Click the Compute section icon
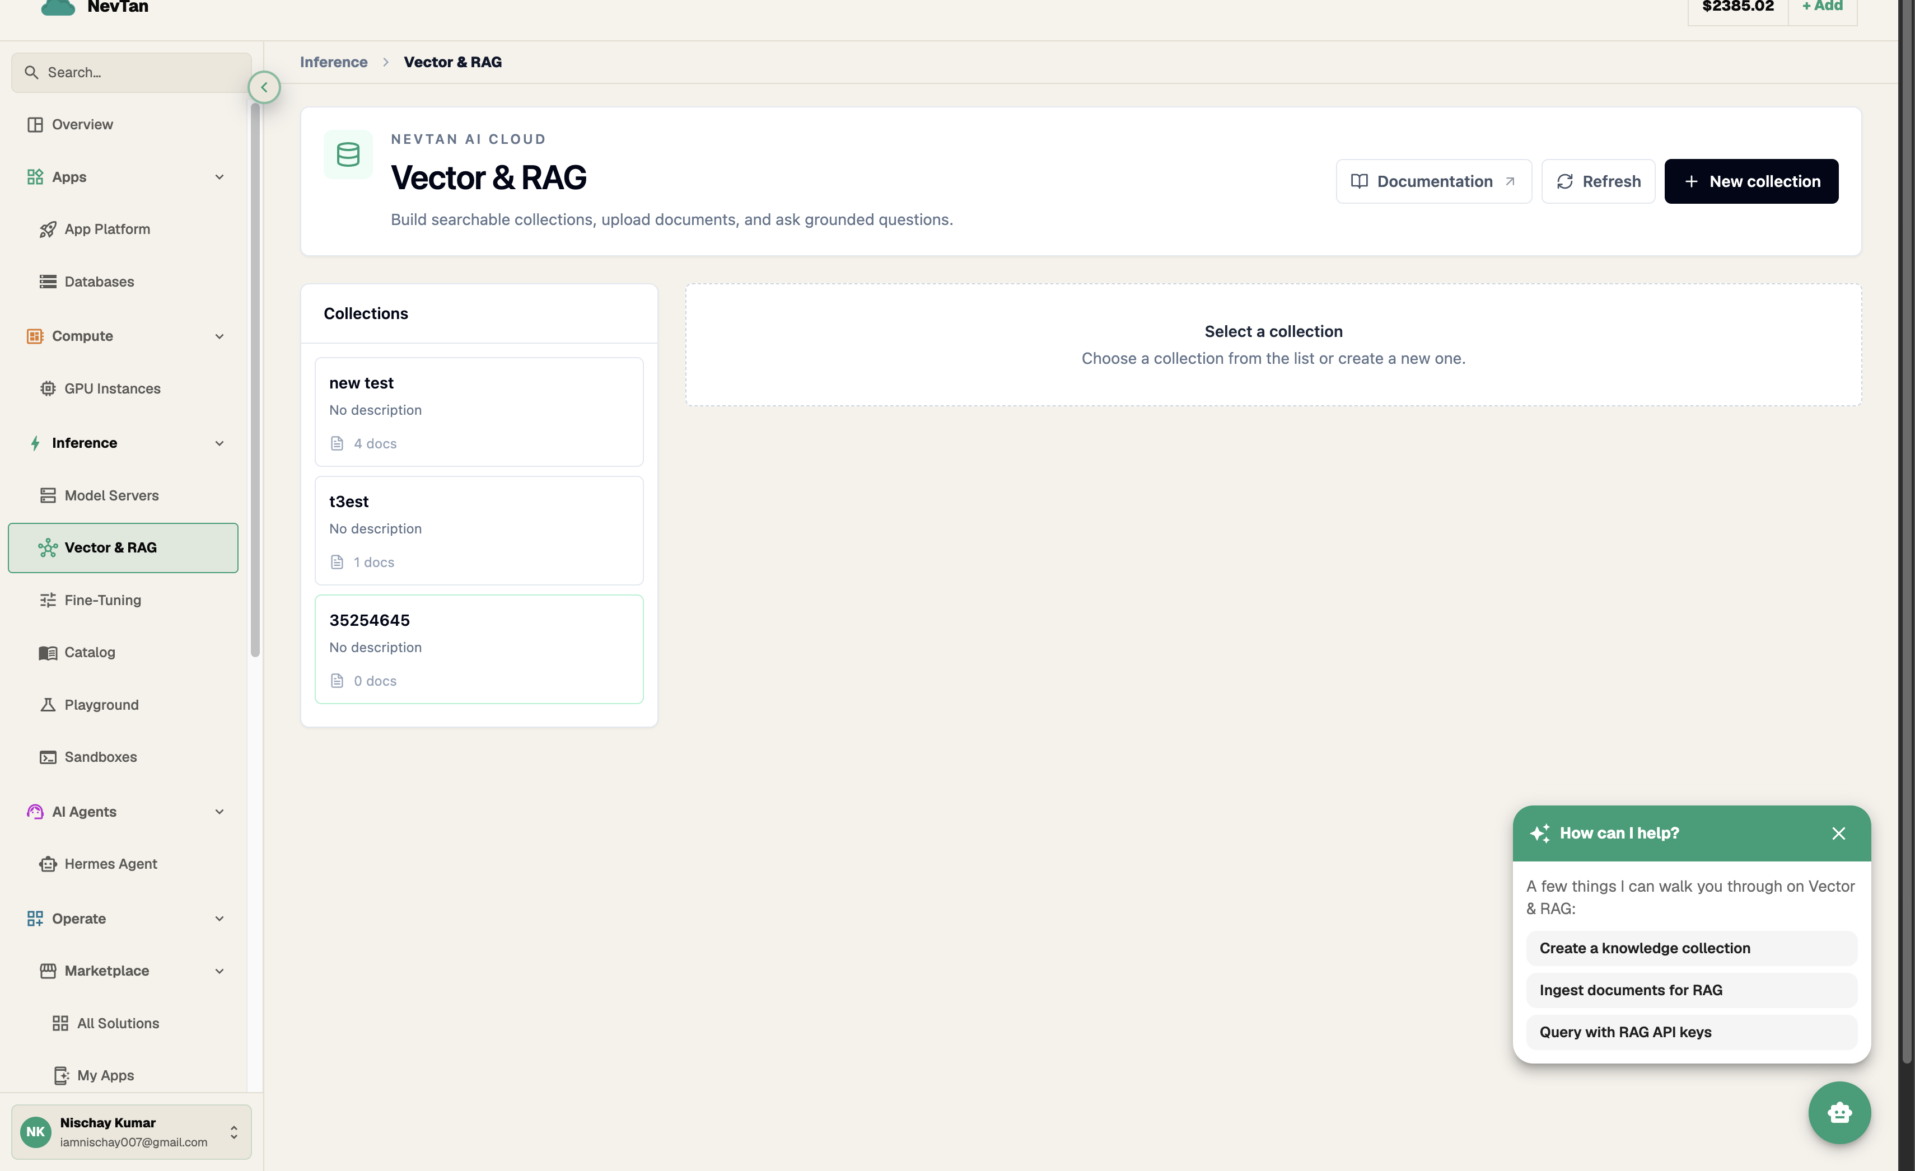1915x1171 pixels. 35,336
